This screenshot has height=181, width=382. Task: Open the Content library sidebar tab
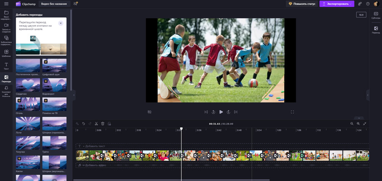click(x=6, y=40)
